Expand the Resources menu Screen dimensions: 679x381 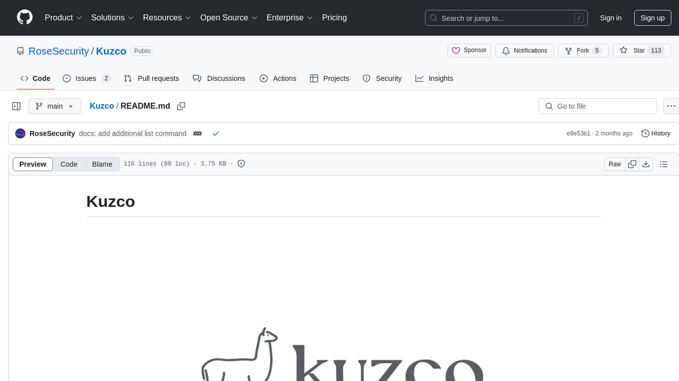click(167, 17)
